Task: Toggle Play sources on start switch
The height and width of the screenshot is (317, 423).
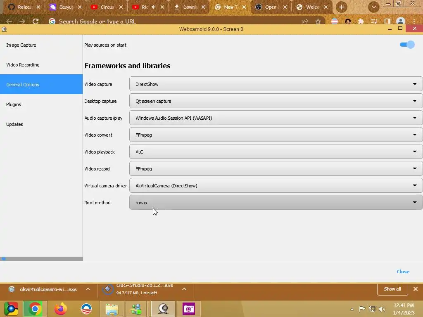Action: point(407,45)
